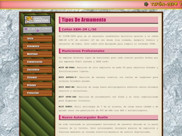Click the Cañón KBM-2M L/50 heading
The height and width of the screenshot is (136, 182).
[109, 29]
